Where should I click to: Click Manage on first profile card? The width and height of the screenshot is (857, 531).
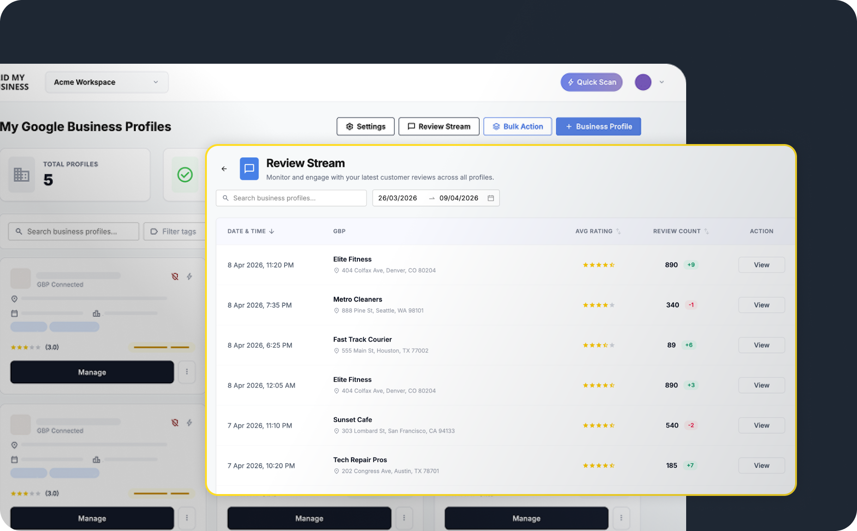click(x=92, y=372)
